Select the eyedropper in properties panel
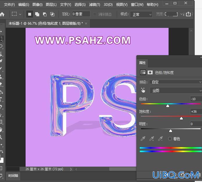This screenshot has height=182, width=202. pyautogui.click(x=143, y=139)
